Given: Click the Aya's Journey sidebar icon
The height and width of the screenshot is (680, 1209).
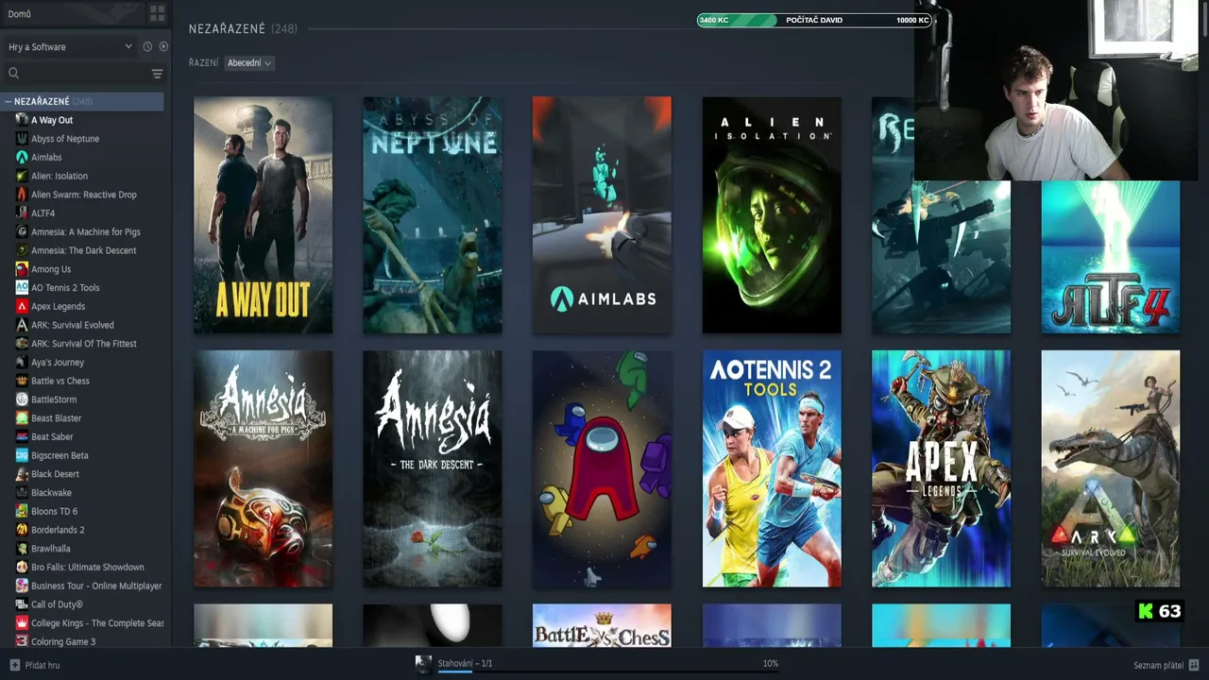Looking at the screenshot, I should (22, 363).
